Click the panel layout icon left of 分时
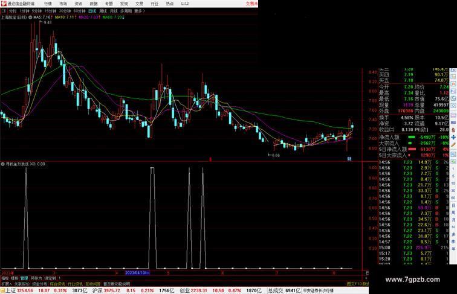Image resolution: width=457 pixels, height=294 pixels. 4,11
